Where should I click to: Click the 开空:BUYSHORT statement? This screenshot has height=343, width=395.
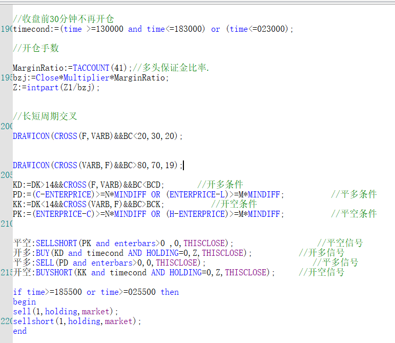click(x=144, y=272)
